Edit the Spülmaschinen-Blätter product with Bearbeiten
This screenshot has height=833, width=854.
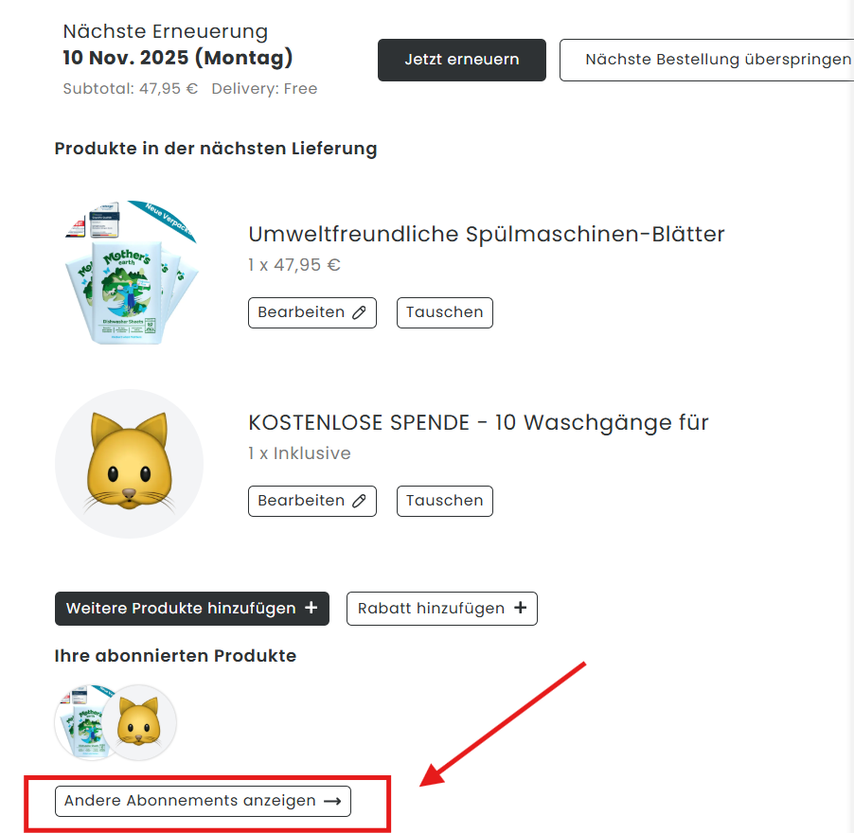tap(312, 312)
